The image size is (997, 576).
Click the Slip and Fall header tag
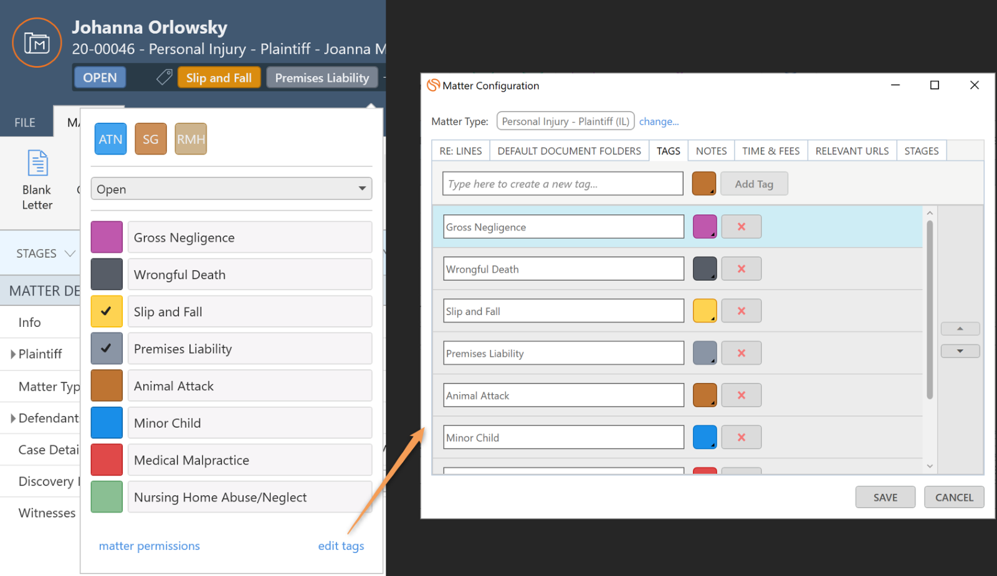219,77
